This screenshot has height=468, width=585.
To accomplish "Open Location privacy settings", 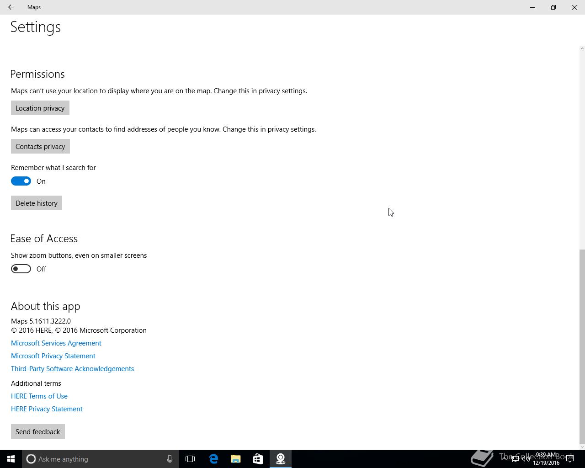I will pos(40,108).
